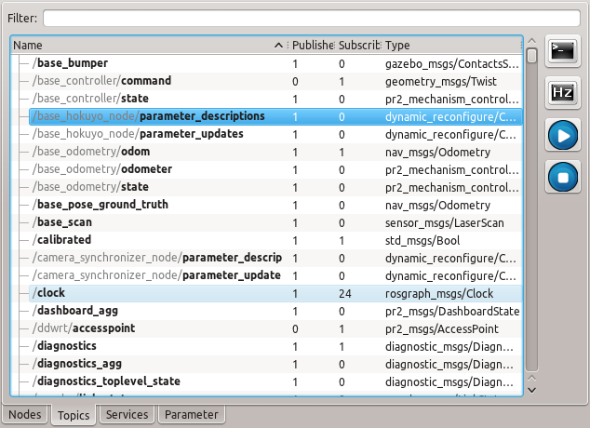Sort by the Name column header
Viewport: 590px width, 428px height.
coord(149,46)
